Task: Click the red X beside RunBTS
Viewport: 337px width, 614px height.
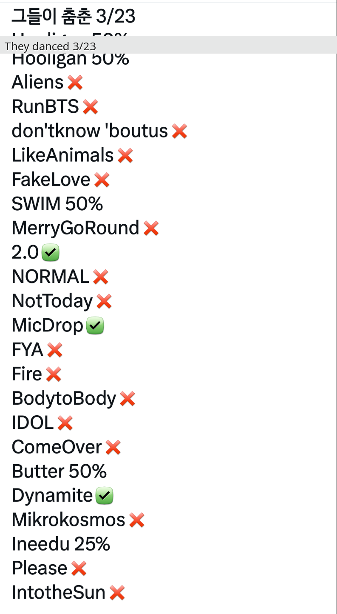Action: click(91, 107)
